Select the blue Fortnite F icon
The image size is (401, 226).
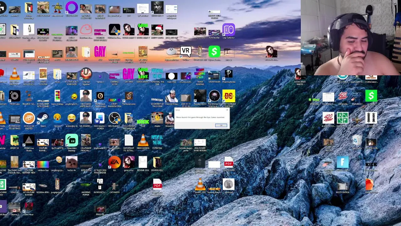[x=342, y=164]
